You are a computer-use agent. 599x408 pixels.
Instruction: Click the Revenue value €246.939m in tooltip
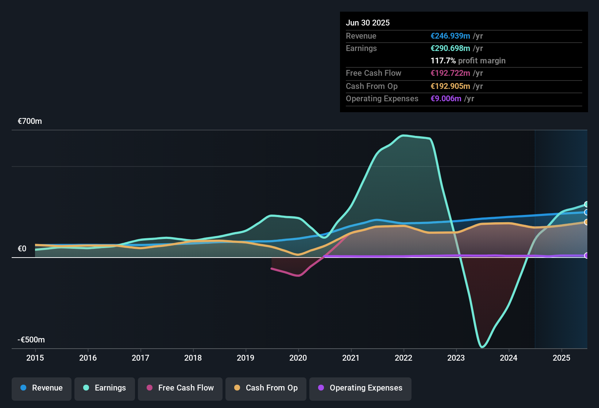450,36
